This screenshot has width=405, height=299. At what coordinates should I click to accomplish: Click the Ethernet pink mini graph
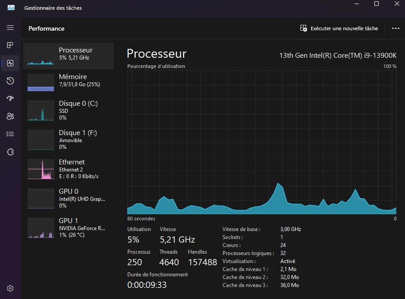(41, 169)
